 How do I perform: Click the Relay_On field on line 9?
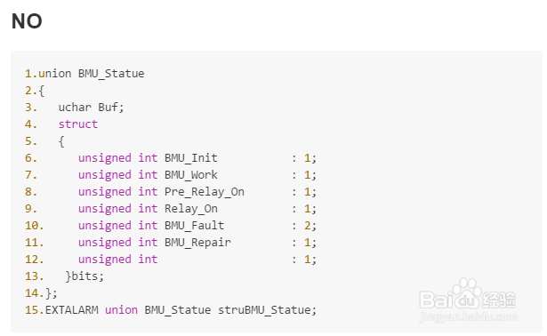coord(191,209)
